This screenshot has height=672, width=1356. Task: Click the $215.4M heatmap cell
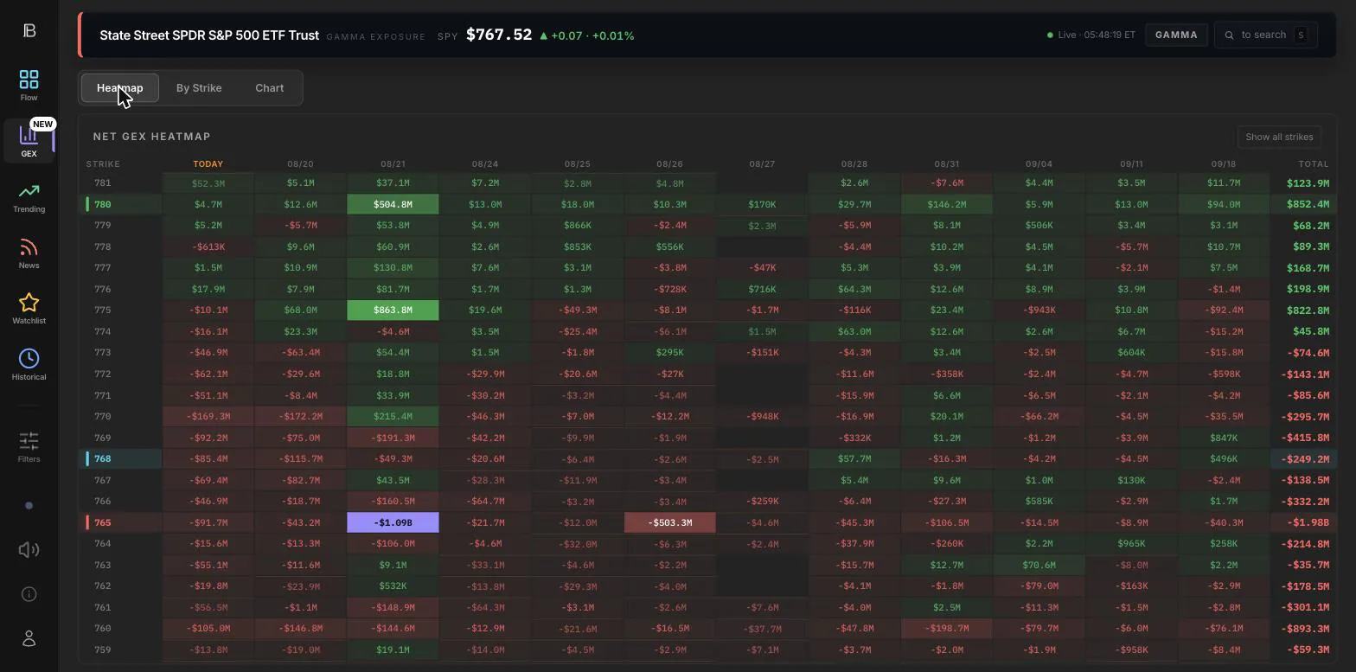click(x=393, y=416)
